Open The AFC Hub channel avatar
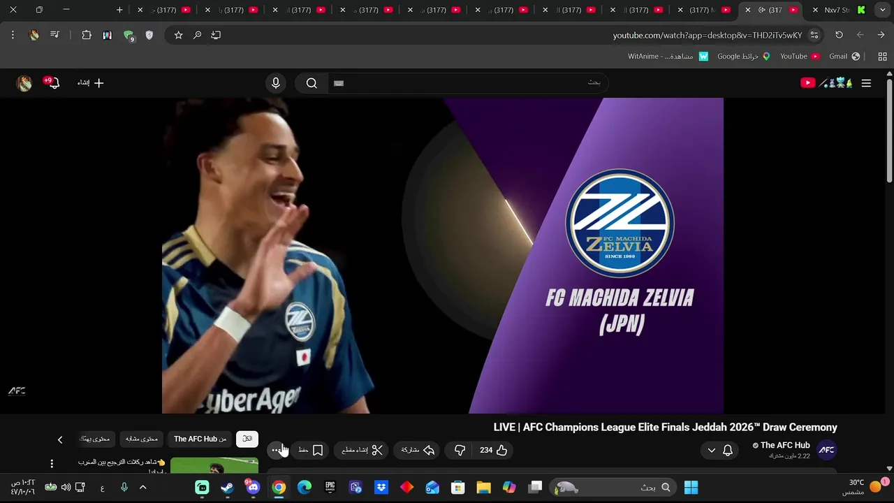 827,450
